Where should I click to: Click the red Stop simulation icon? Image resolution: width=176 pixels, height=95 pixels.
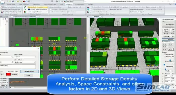[x=24, y=2]
